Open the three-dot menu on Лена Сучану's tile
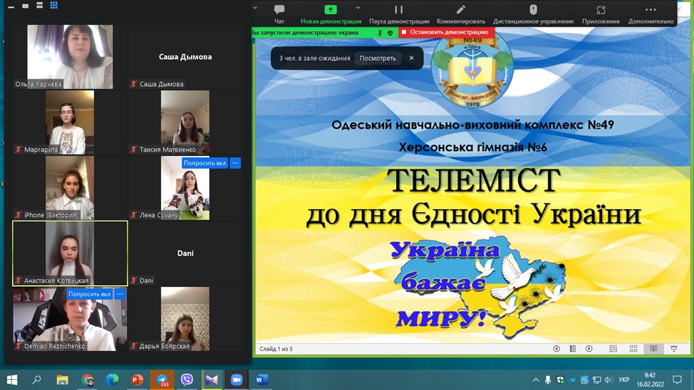Viewport: 694px width, 390px height. 235,163
